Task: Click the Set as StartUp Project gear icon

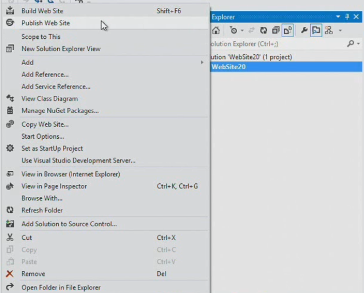Action: [x=10, y=148]
